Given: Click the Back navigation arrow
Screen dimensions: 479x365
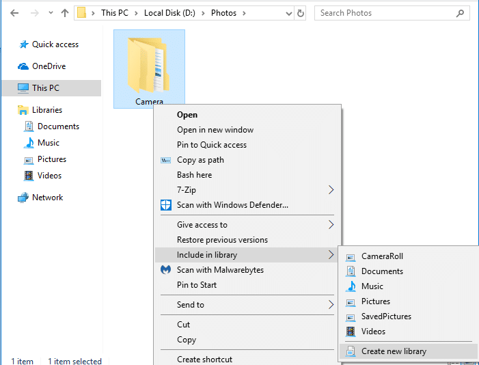Looking at the screenshot, I should pyautogui.click(x=14, y=13).
